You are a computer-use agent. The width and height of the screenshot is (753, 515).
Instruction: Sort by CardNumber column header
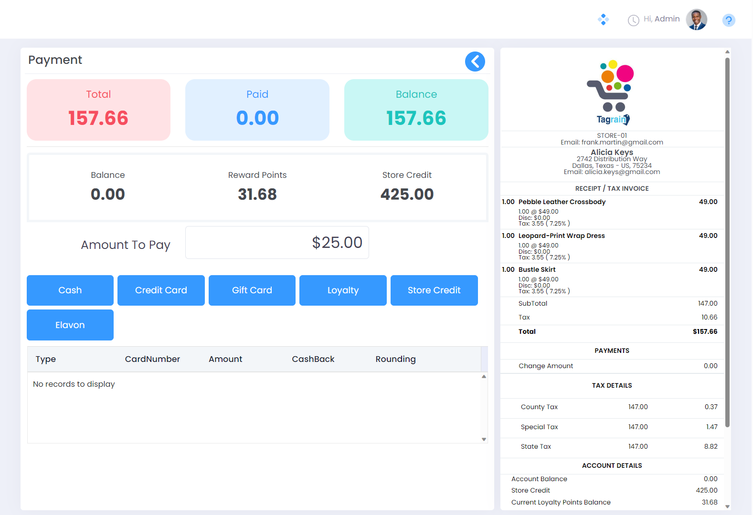click(152, 359)
